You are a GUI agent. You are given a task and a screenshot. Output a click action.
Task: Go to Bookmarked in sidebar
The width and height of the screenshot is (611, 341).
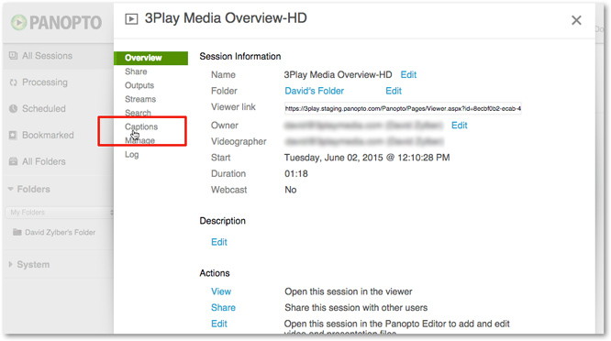(48, 135)
